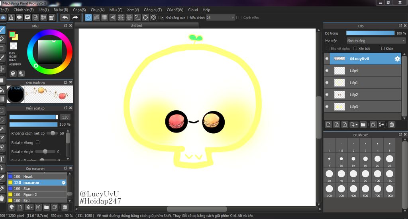This screenshot has width=408, height=219.
Task: Download cloud brush icon in brush panel
Action: coord(12,207)
